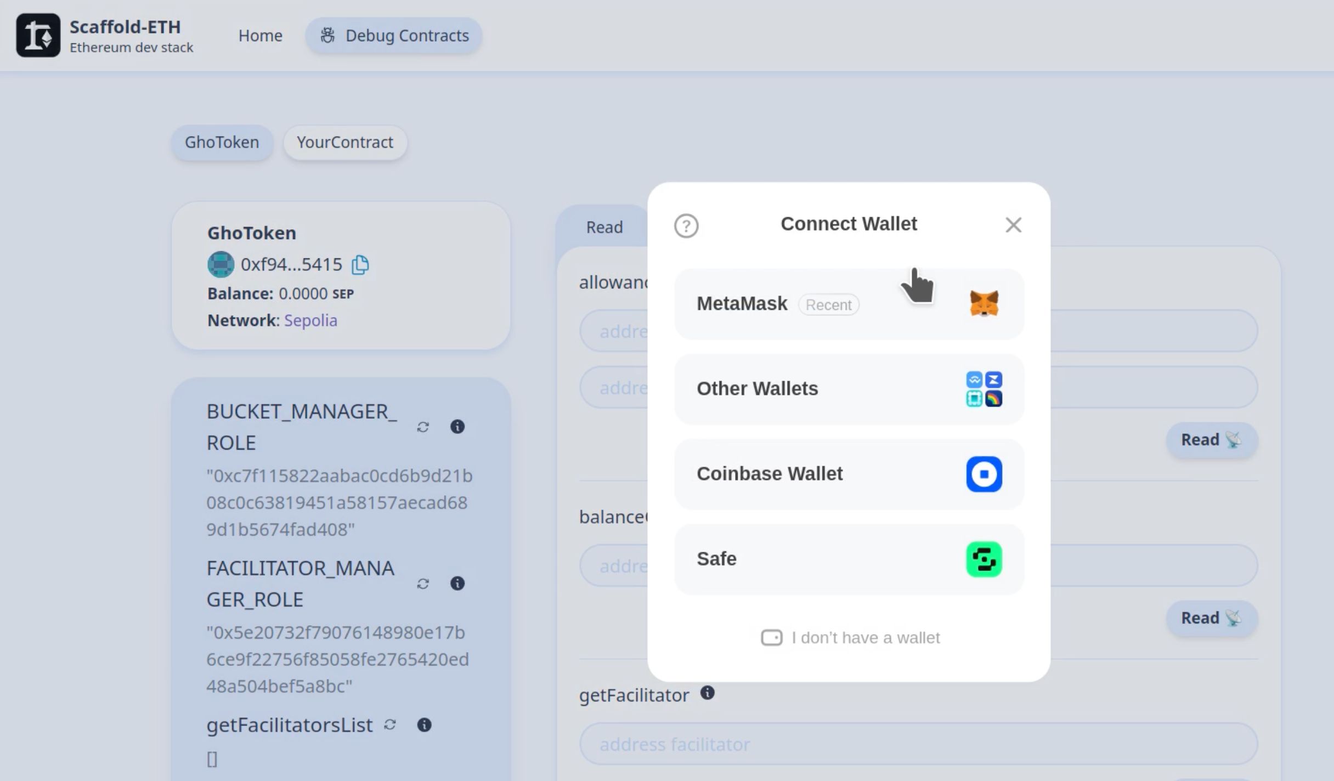
Task: Click the green Safe wallet icon
Action: click(984, 559)
